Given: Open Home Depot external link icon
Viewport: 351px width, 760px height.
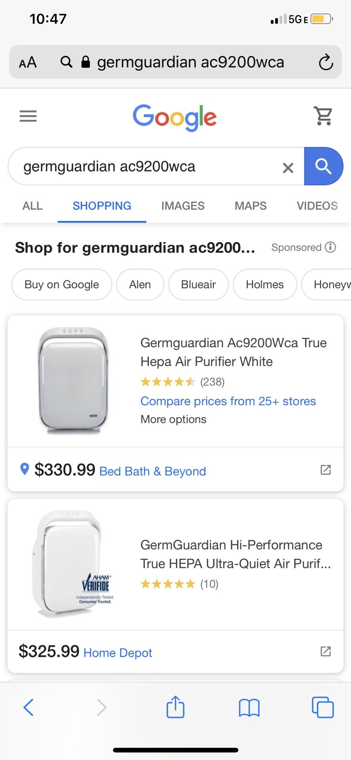Looking at the screenshot, I should coord(325,651).
